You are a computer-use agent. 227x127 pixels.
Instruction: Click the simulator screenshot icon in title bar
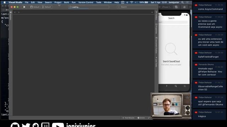click(x=176, y=7)
